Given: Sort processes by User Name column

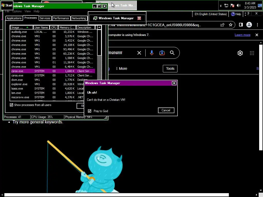Looking at the screenshot, I should point(41,27).
